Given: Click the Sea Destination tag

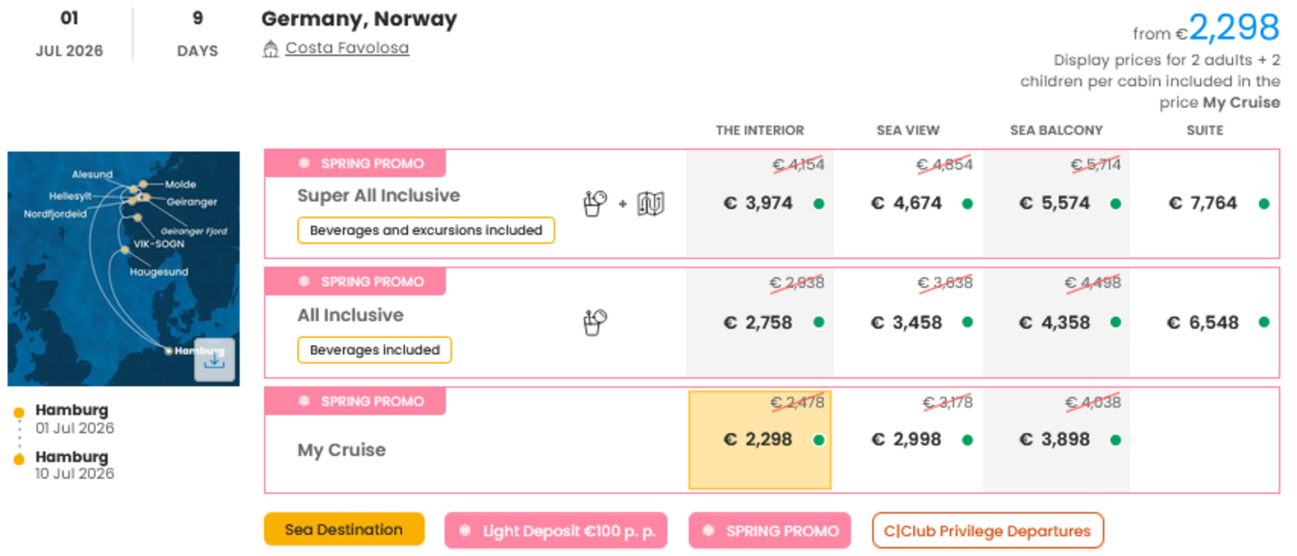Looking at the screenshot, I should [344, 530].
